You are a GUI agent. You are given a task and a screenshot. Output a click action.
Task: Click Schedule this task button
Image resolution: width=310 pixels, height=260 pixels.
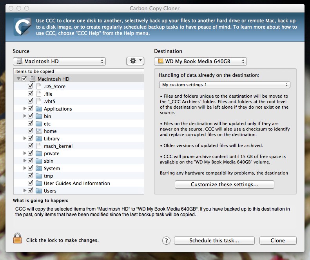[214, 241]
